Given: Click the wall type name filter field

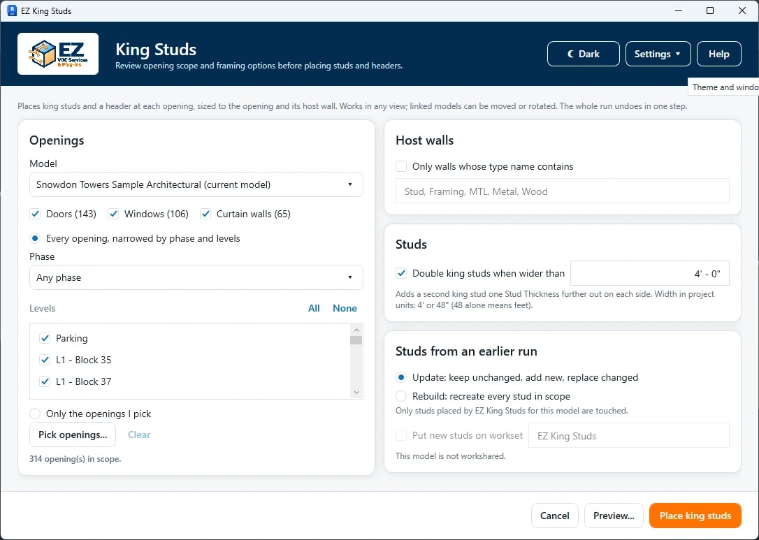Looking at the screenshot, I should point(563,191).
